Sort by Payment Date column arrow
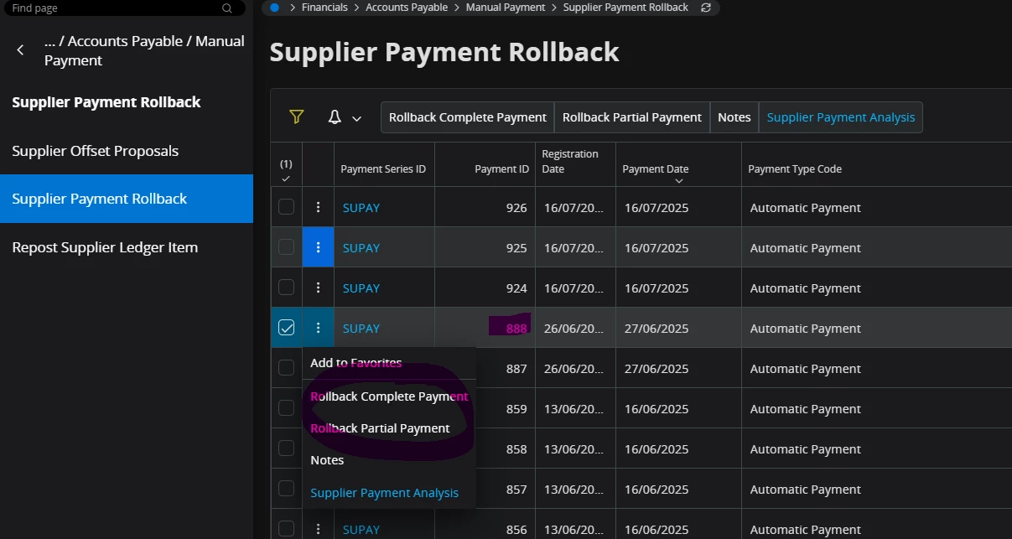The image size is (1012, 539). point(679,181)
